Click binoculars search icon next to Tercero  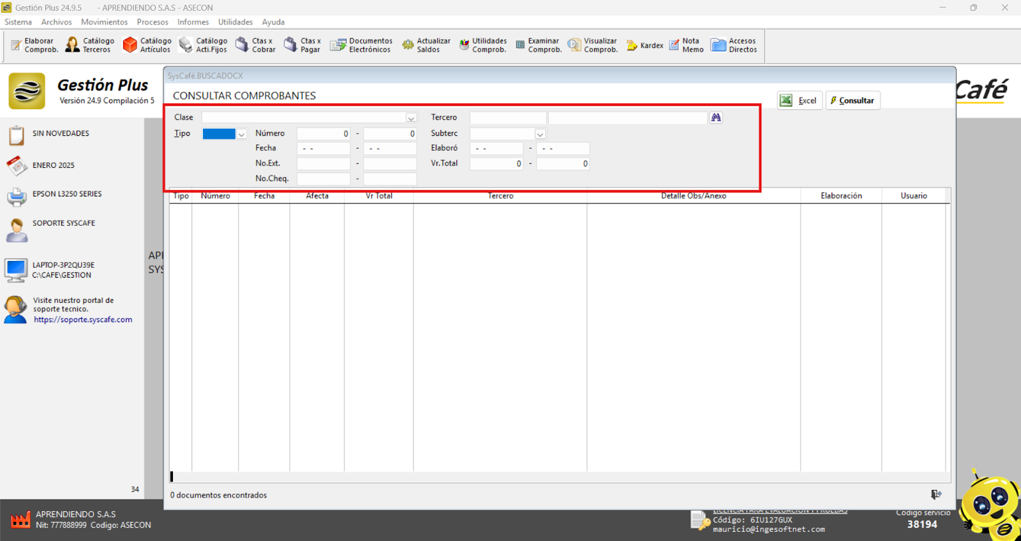716,117
